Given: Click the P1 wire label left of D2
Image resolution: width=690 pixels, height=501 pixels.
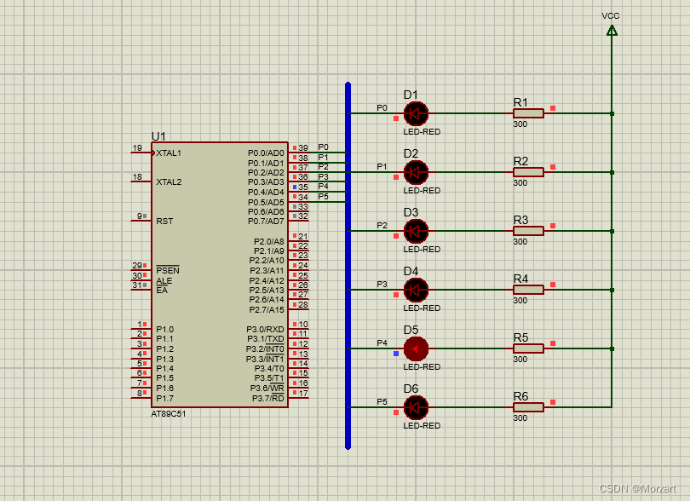Looking at the screenshot, I should tap(382, 166).
